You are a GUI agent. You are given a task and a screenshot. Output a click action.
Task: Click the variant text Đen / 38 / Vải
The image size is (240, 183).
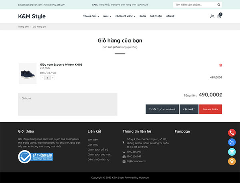coord(48,73)
